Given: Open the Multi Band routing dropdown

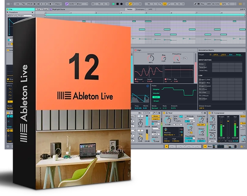Looking at the screenshot, I should 169,135.
